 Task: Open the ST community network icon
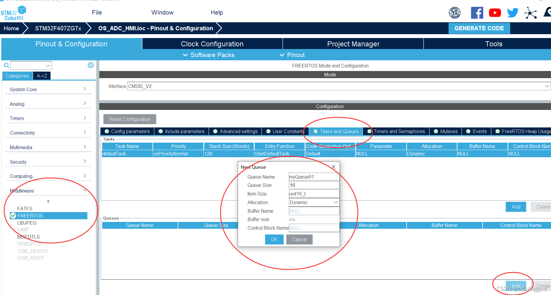530,13
